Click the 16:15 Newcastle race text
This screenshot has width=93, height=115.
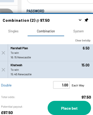point(21,57)
